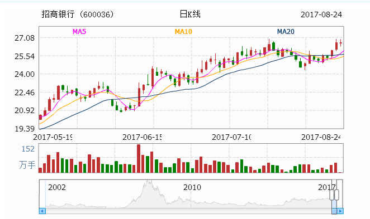Click the MA5 legend label
The width and height of the screenshot is (370, 219).
point(79,32)
